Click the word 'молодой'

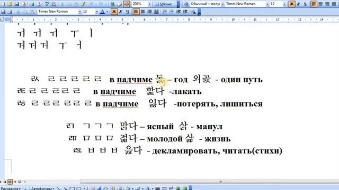coord(165,139)
